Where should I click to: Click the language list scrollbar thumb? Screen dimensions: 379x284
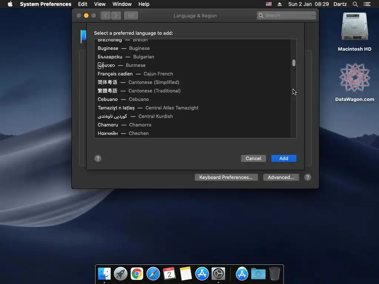[294, 63]
